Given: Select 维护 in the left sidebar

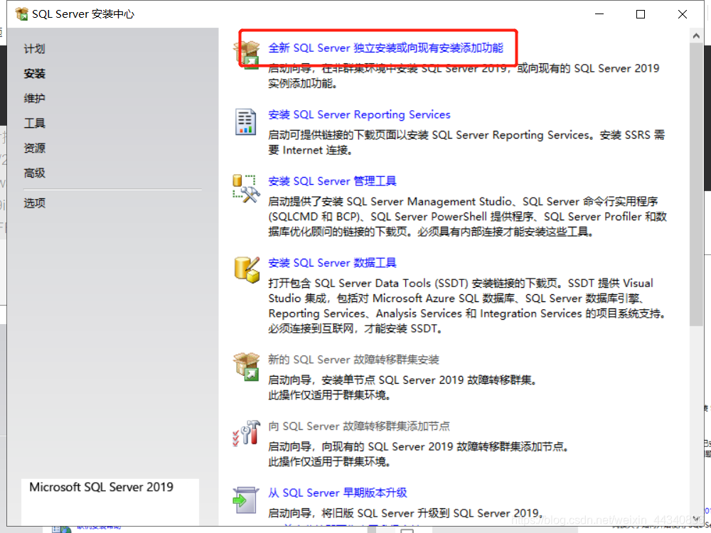Looking at the screenshot, I should (34, 98).
